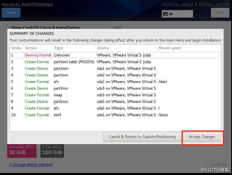Select the ext4 type cell in row 10
The width and height of the screenshot is (232, 175).
tap(57, 115)
